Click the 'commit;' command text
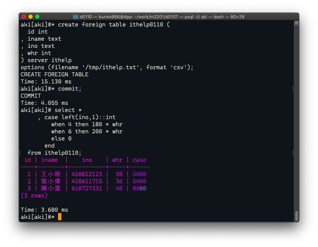Viewport: 318px width, 247px height. 70,89
